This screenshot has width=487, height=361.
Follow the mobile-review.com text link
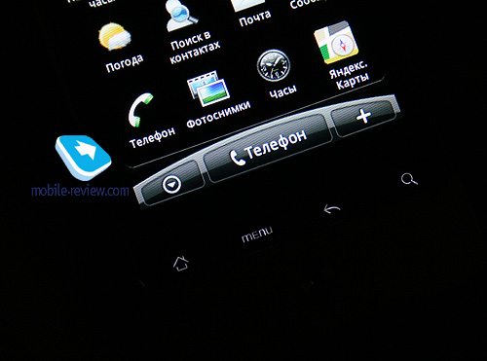(x=80, y=190)
